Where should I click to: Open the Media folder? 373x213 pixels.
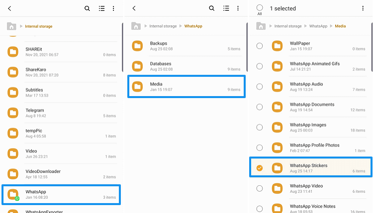[x=186, y=87]
